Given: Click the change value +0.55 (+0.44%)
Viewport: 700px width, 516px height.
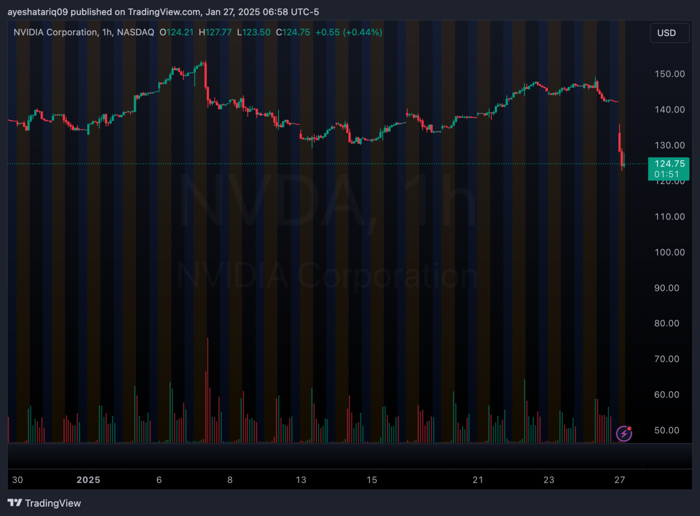Looking at the screenshot, I should (349, 32).
